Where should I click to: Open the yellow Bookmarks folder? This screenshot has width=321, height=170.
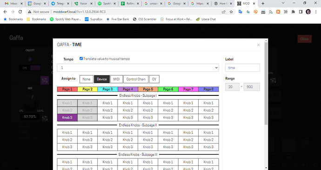[x=36, y=19]
